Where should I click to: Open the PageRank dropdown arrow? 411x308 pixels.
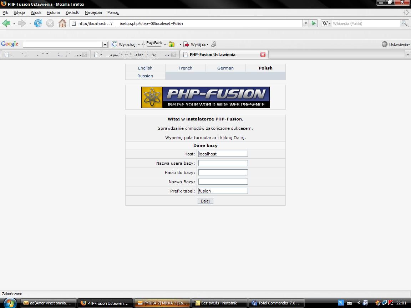coord(165,44)
